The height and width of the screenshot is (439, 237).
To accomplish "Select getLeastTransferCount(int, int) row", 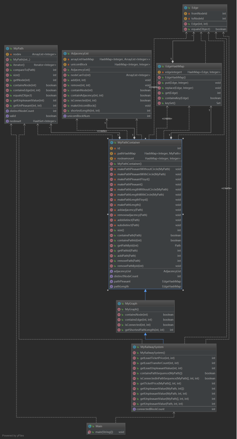I will coord(174,363).
